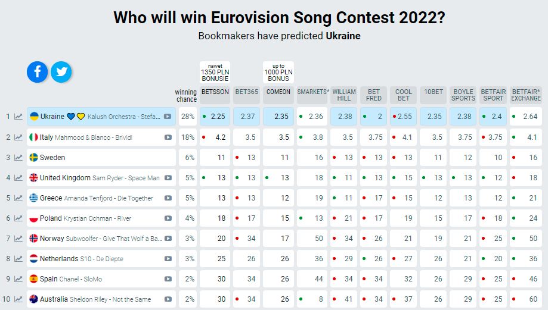The width and height of the screenshot is (548, 310).
Task: Play the video for Italy's song Brividi
Action: pyautogui.click(x=168, y=137)
